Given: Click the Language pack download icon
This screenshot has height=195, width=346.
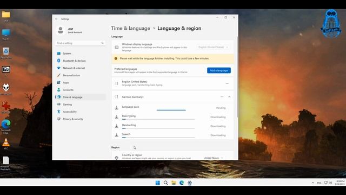Looking at the screenshot, I should point(117,108).
